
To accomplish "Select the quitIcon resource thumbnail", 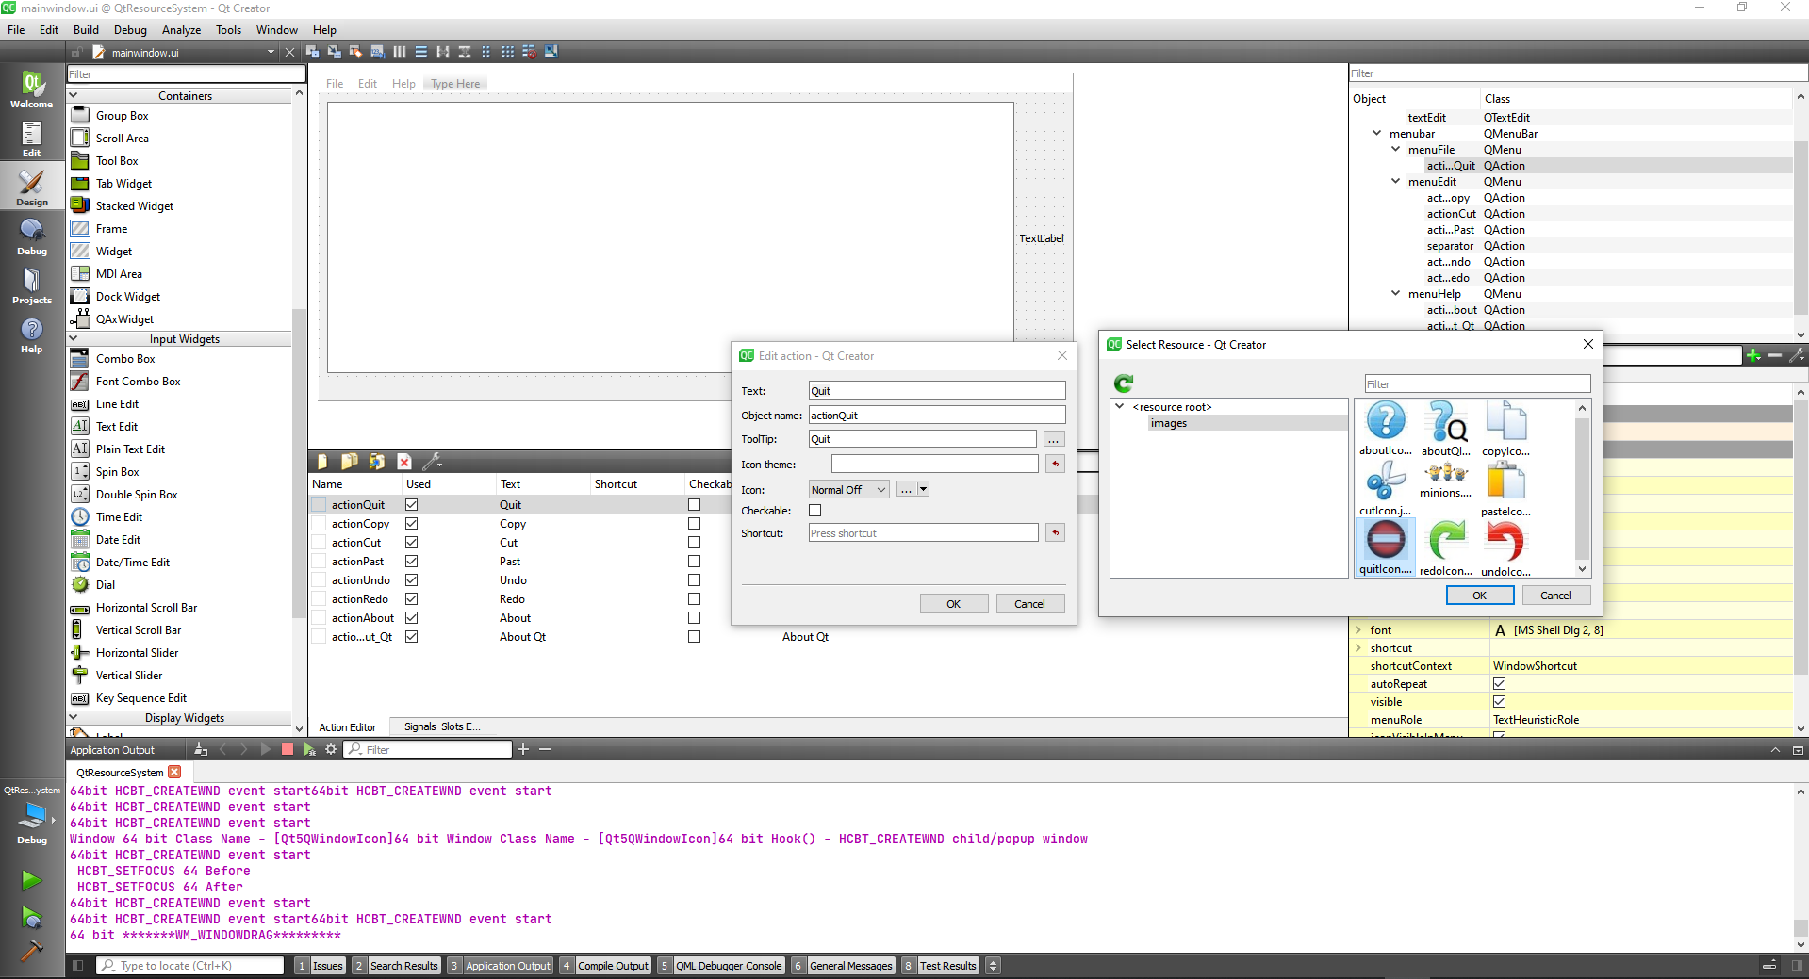I will (x=1386, y=547).
